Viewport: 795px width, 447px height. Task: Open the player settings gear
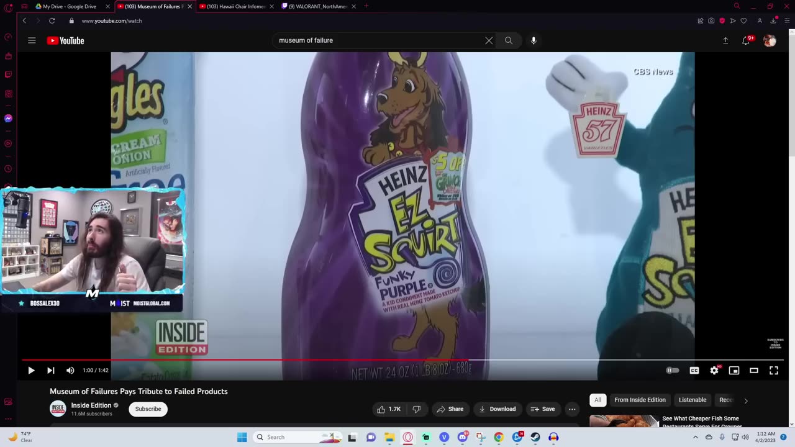(714, 371)
